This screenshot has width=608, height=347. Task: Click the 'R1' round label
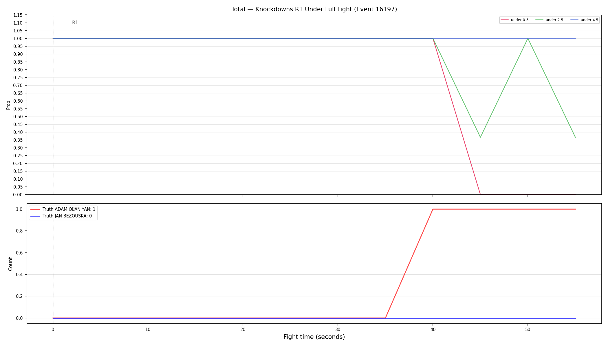tap(75, 23)
